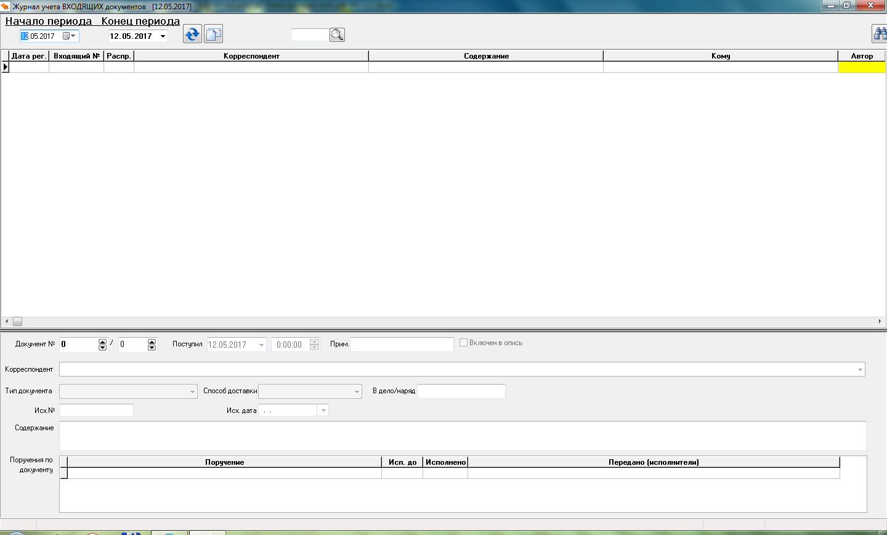The height and width of the screenshot is (535, 887).
Task: Click the Начало периода label
Action: [49, 21]
